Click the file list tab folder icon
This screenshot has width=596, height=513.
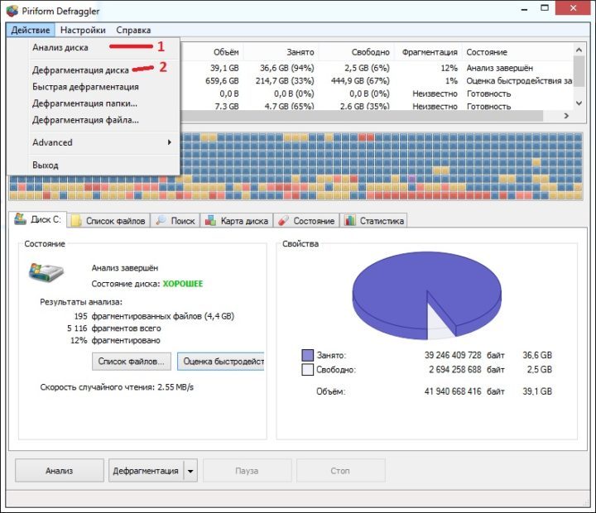pyautogui.click(x=76, y=221)
